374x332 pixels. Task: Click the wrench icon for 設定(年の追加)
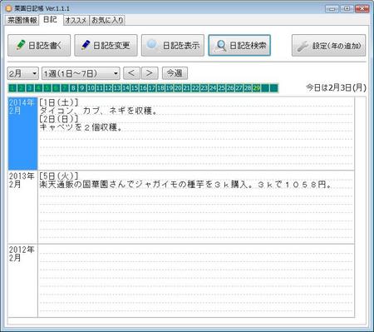(303, 46)
